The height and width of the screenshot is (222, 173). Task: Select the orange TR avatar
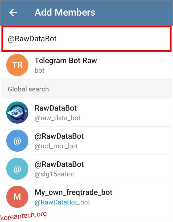(x=17, y=65)
